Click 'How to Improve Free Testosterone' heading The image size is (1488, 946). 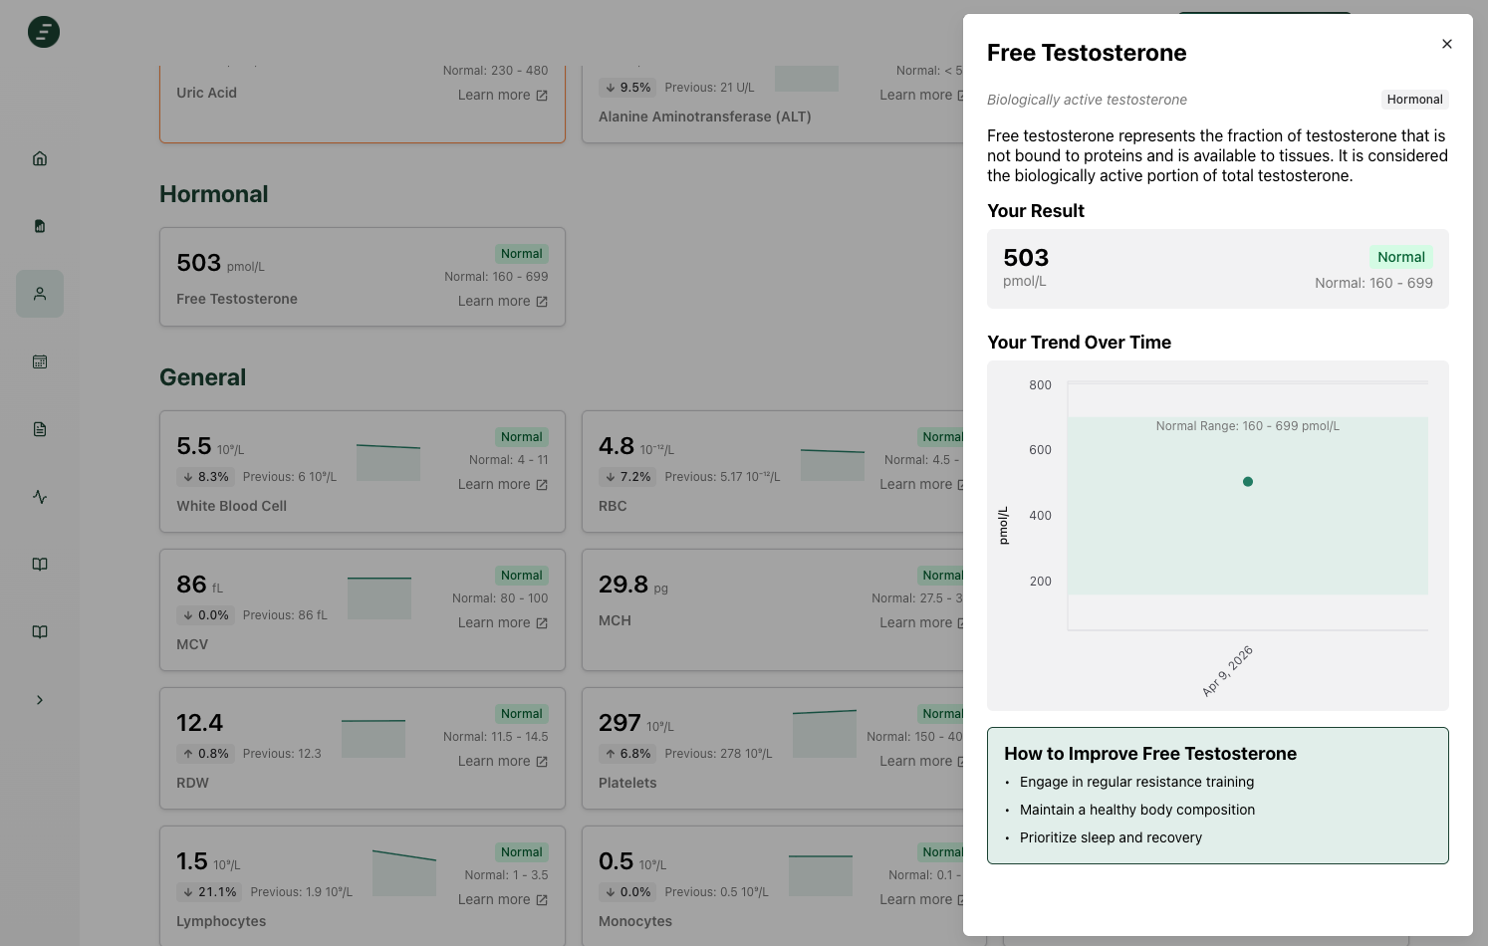click(1150, 754)
